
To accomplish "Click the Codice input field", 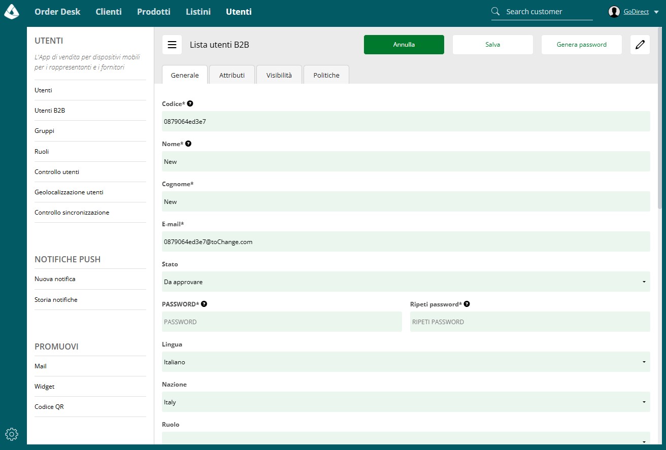I will point(406,121).
